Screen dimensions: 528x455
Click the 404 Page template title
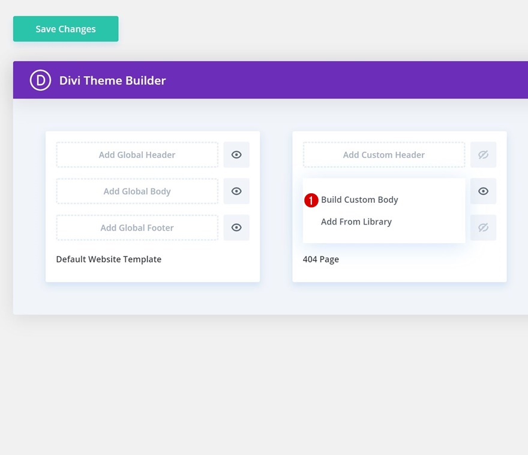(321, 259)
